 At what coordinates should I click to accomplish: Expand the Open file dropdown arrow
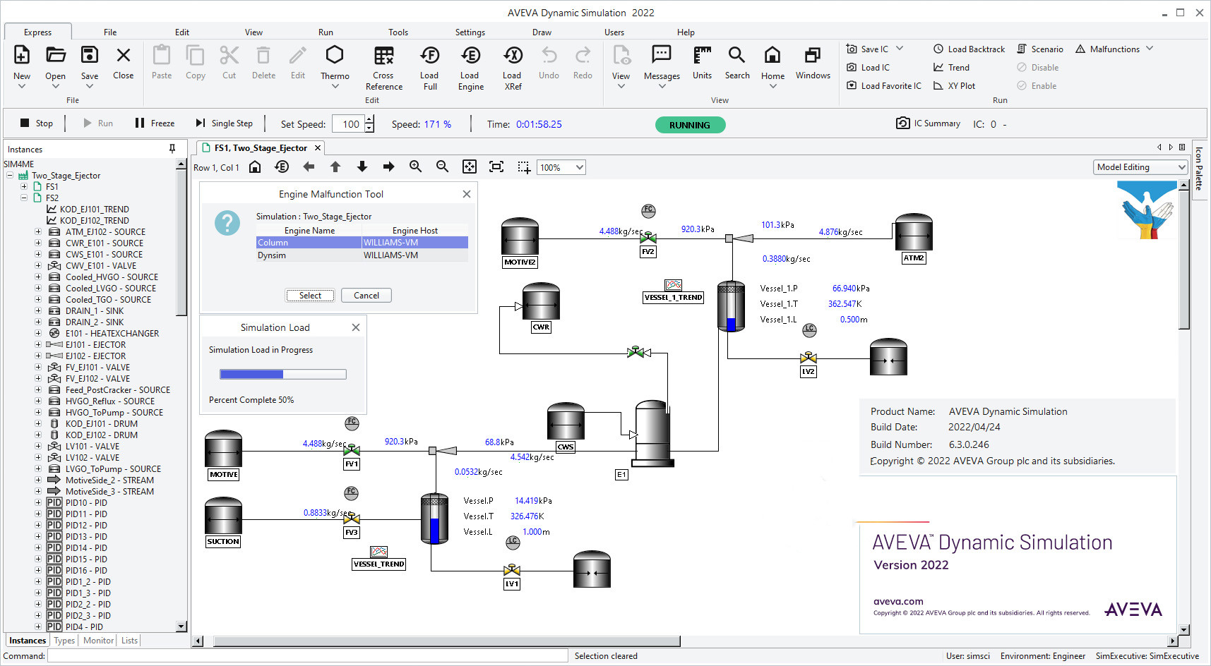(x=56, y=86)
